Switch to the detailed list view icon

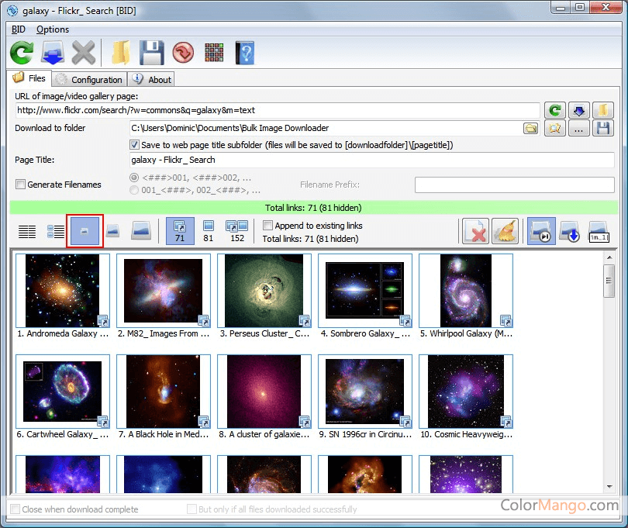[55, 231]
